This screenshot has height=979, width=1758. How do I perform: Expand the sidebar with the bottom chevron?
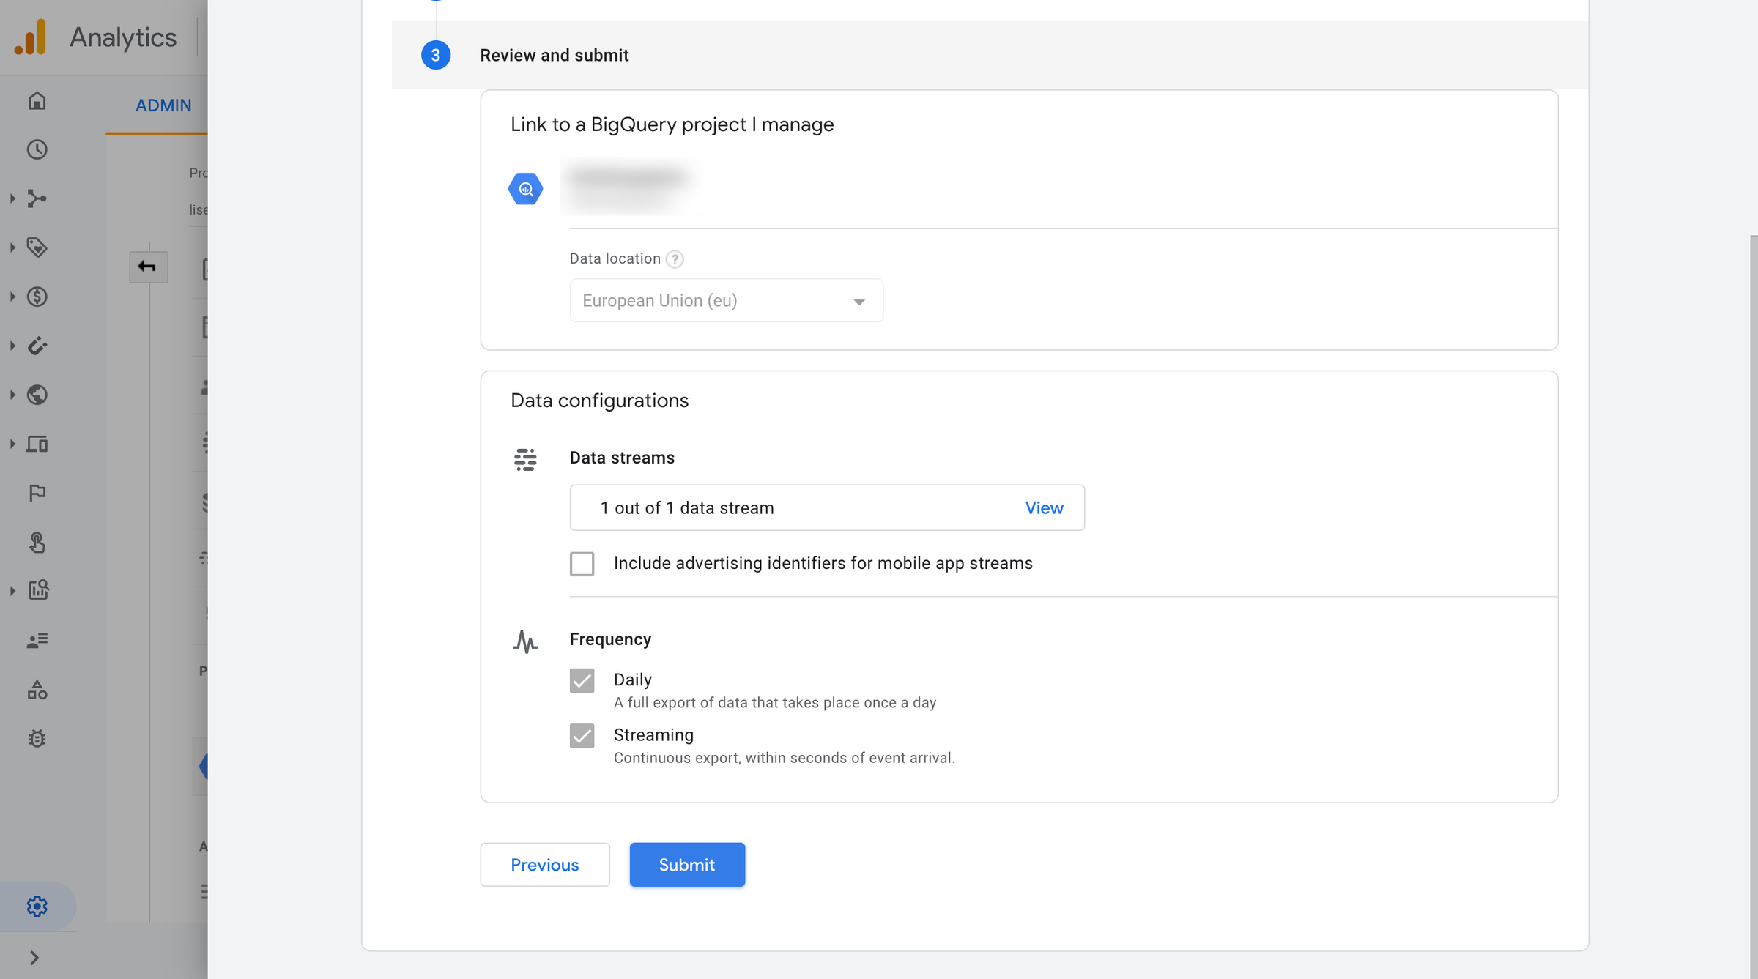34,956
